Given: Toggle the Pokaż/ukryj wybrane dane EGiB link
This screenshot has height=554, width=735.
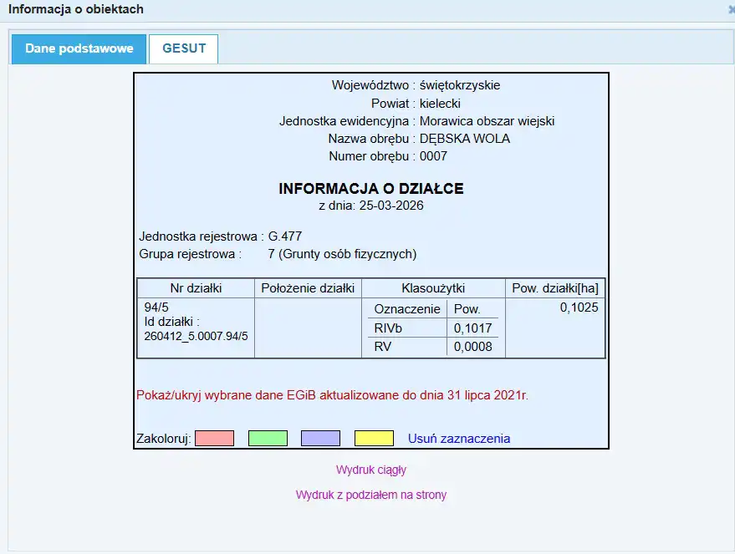Looking at the screenshot, I should (x=332, y=394).
